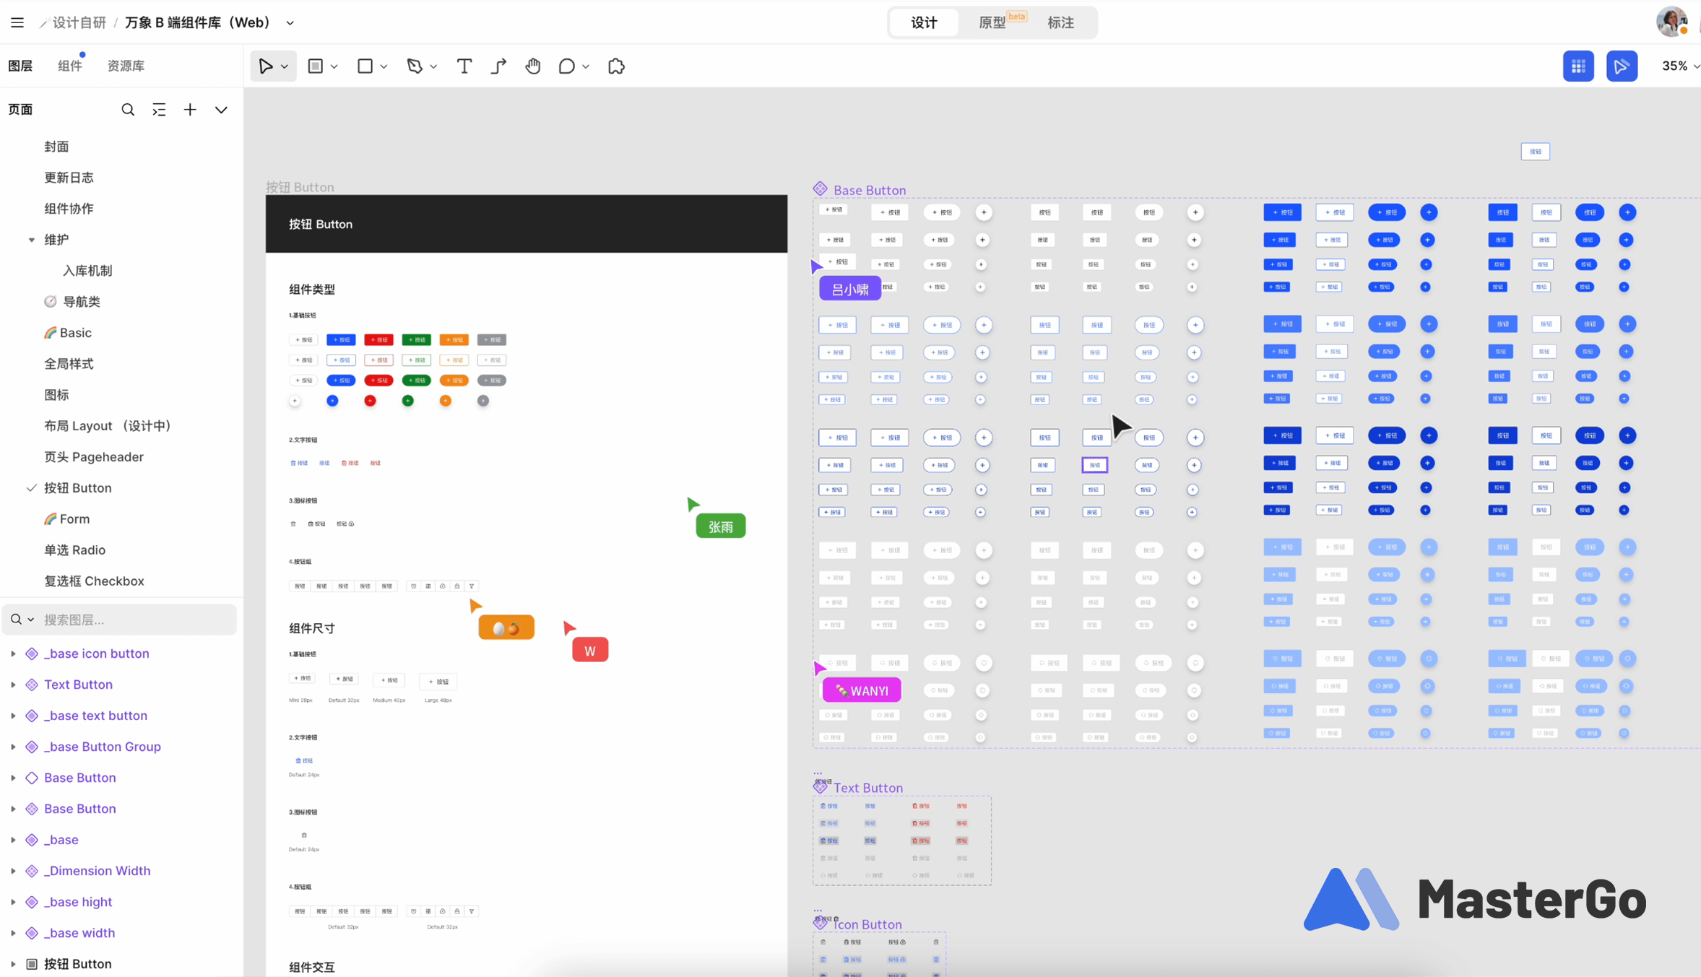Open the 图层 layers tab

pyautogui.click(x=20, y=66)
